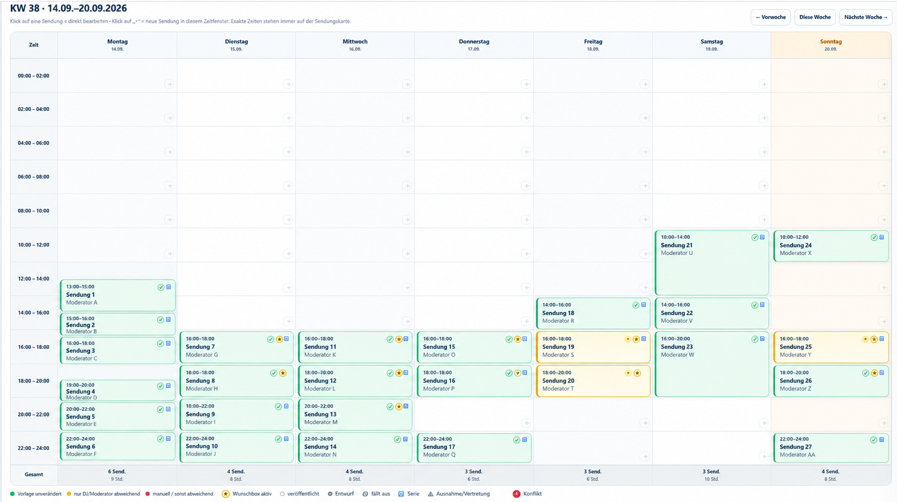Add new show Tuesday 14:00–16:00 slot

tap(288, 321)
